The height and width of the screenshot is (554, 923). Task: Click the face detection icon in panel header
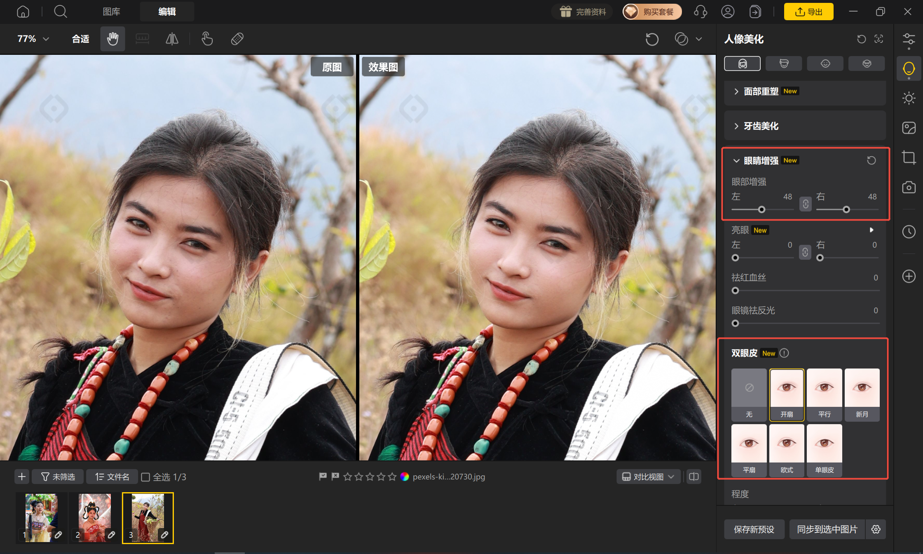point(878,39)
